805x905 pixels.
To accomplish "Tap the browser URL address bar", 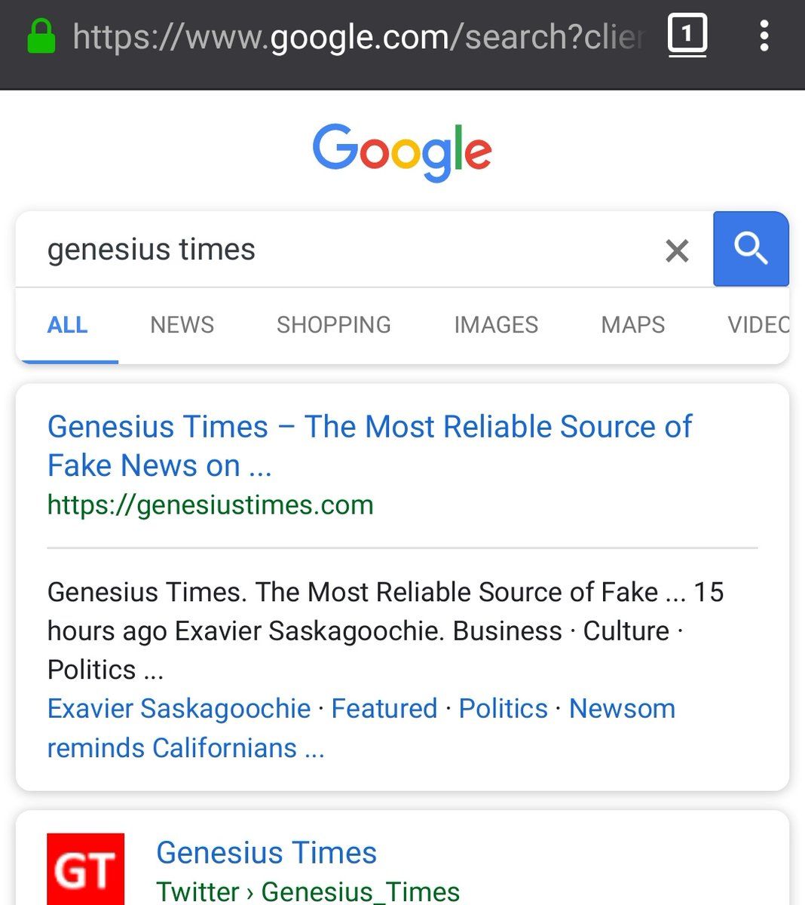I will [x=358, y=36].
